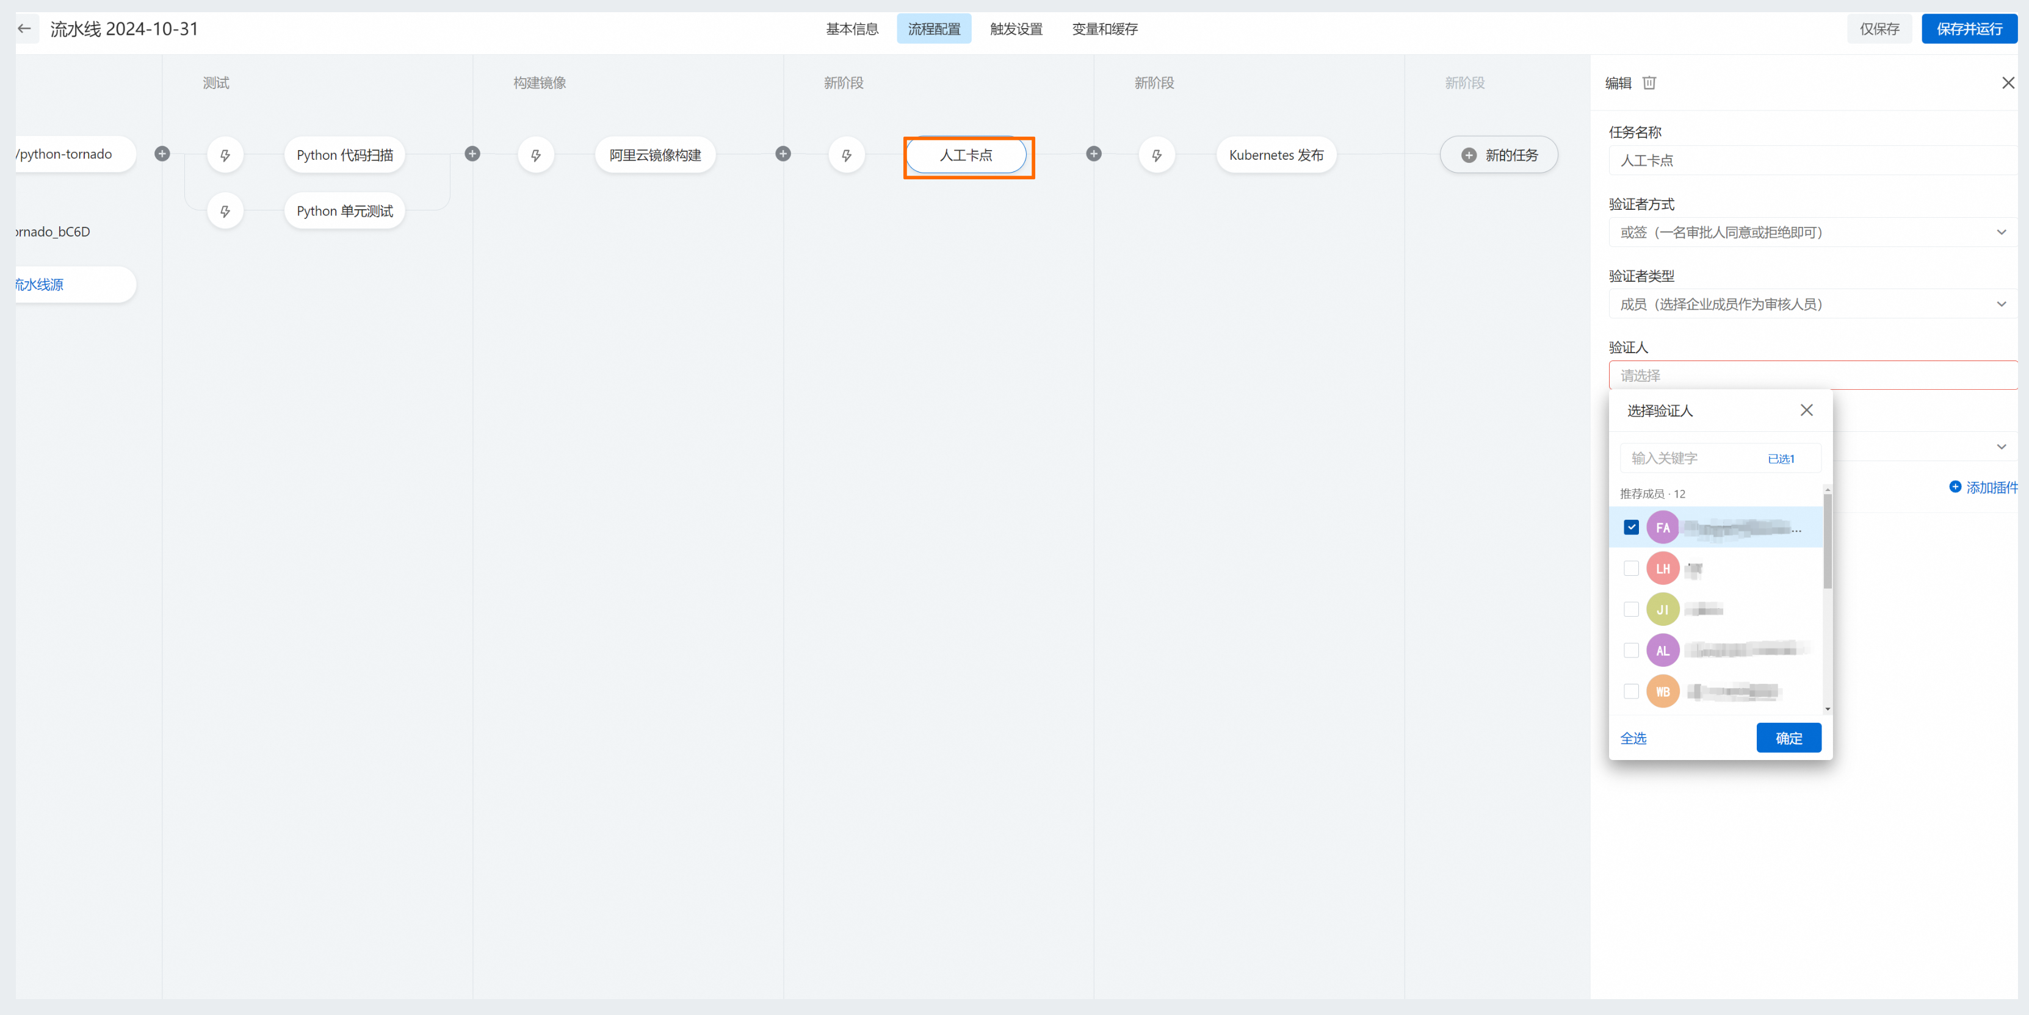This screenshot has height=1015, width=2029.
Task: Add a 新的任务 to the last stage
Action: (x=1499, y=156)
